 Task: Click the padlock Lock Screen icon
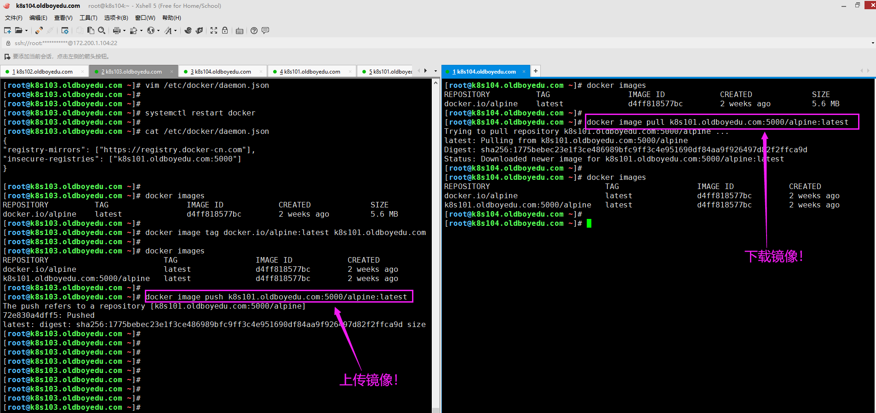pos(225,30)
